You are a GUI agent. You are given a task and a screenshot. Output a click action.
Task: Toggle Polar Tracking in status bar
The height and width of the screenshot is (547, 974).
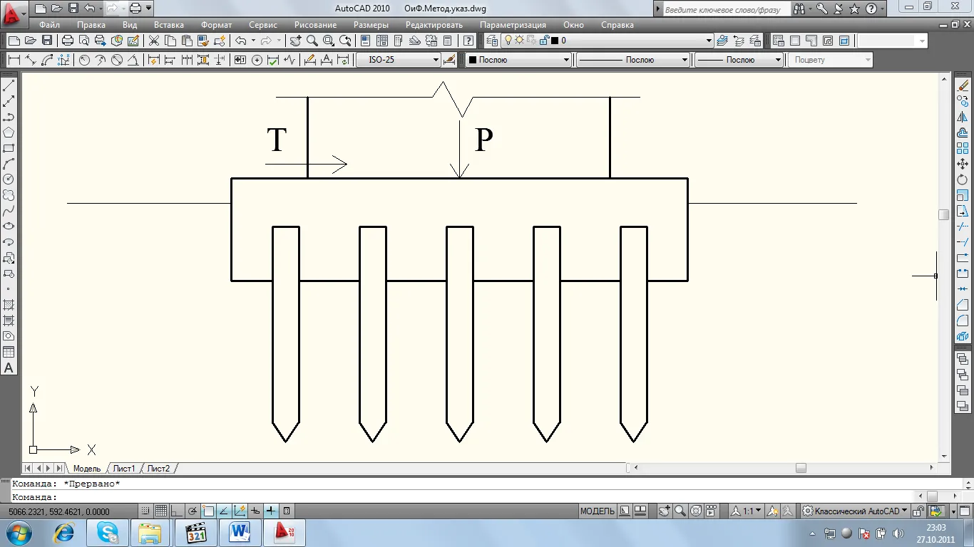pos(193,511)
